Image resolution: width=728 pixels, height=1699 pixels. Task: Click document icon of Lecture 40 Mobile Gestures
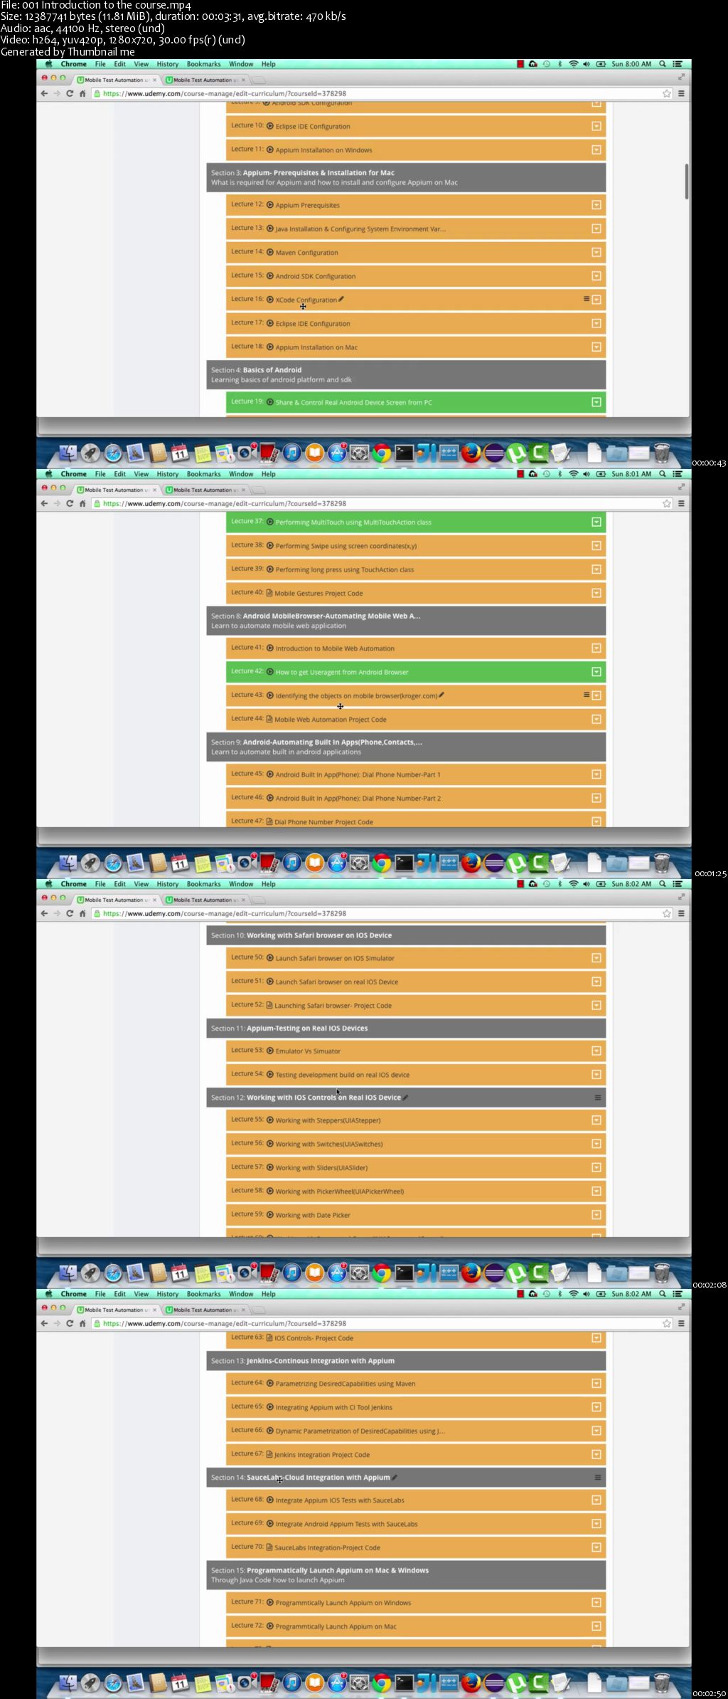coord(269,592)
